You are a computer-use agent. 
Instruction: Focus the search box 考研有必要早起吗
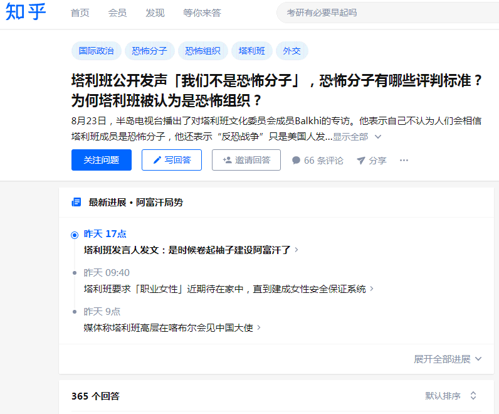click(x=387, y=13)
